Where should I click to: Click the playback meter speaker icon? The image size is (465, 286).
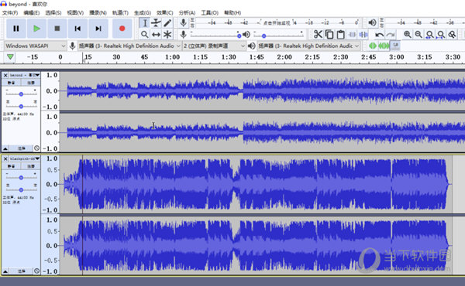click(x=372, y=22)
